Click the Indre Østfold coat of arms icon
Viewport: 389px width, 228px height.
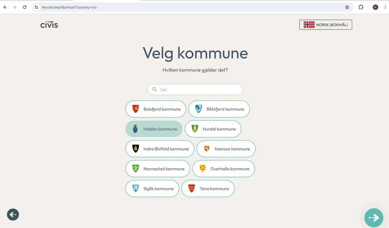click(135, 149)
